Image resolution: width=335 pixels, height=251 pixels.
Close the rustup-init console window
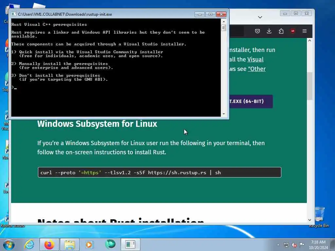click(x=221, y=14)
